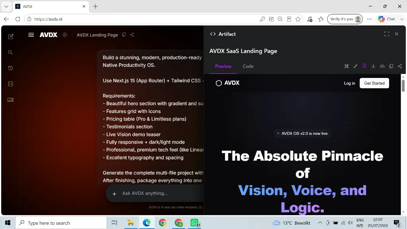The image size is (407, 229).
Task: Open a new browser tab
Action: click(95, 6)
